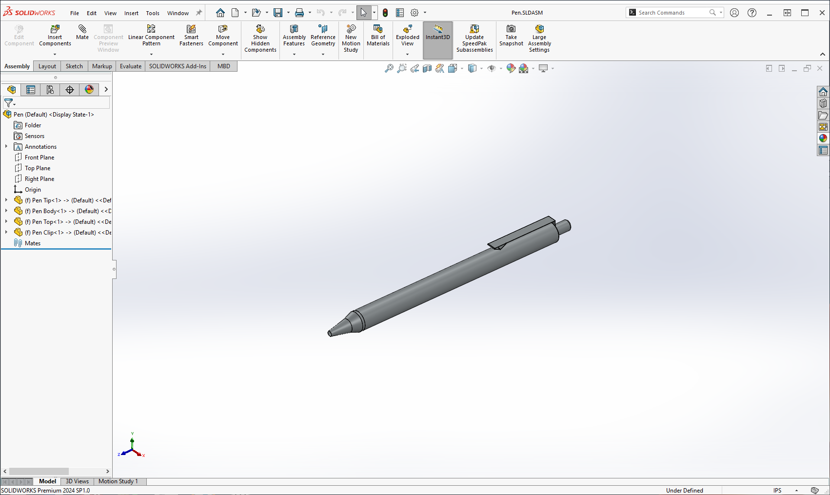Screen dimensions: 830x495
Task: Update SpeedPak Subassemblies
Action: pos(474,39)
